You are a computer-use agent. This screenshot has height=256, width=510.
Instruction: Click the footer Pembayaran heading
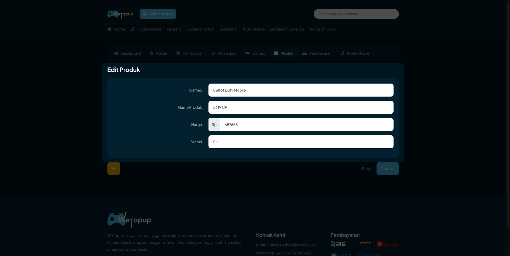(x=345, y=235)
